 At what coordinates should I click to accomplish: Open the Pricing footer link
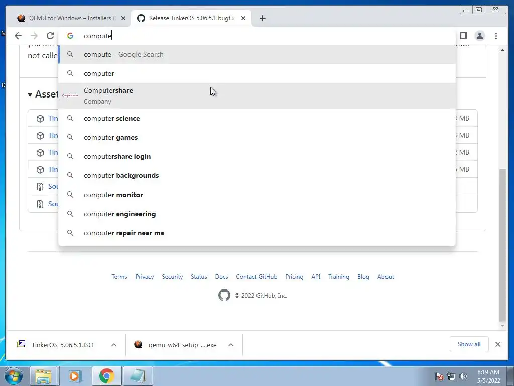click(x=294, y=277)
